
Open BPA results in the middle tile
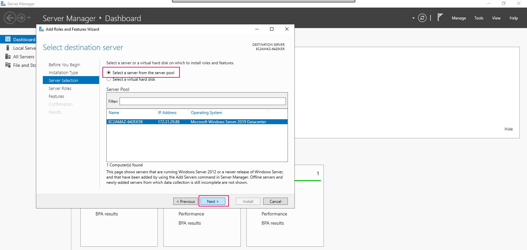(x=190, y=223)
